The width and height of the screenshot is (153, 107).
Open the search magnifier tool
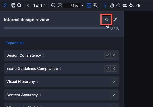coord(19,5)
